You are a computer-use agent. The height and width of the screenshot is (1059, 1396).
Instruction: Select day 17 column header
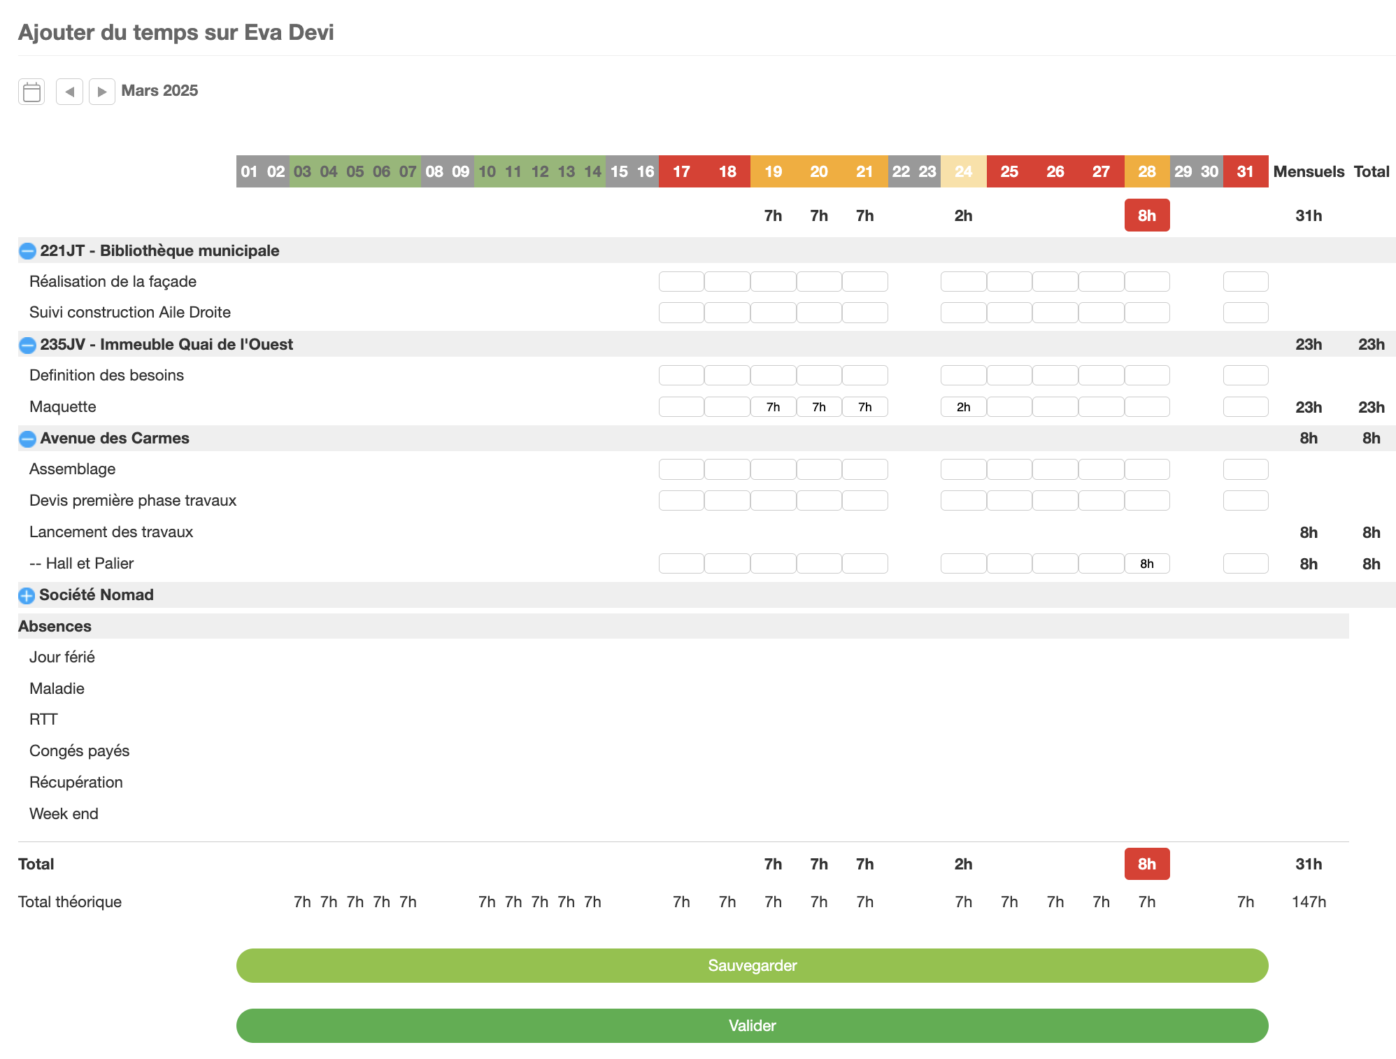point(681,171)
